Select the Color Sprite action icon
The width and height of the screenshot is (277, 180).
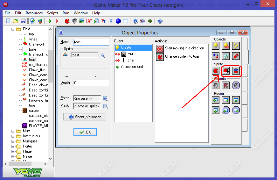(x=236, y=71)
